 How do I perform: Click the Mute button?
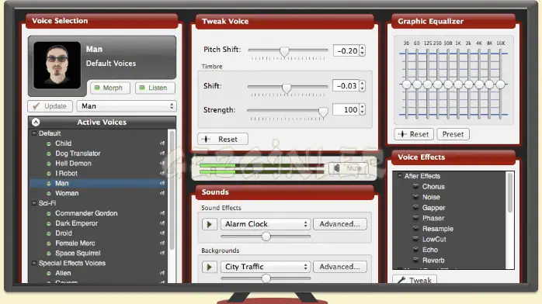pos(349,168)
